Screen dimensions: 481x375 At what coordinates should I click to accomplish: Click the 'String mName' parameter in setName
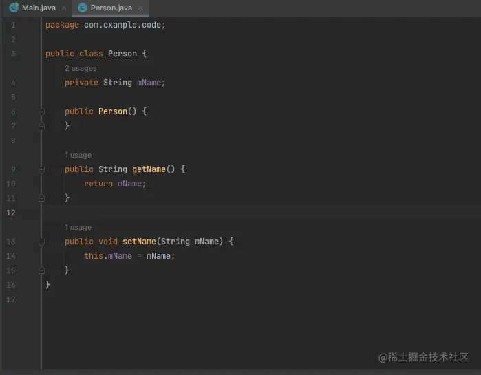click(x=190, y=242)
